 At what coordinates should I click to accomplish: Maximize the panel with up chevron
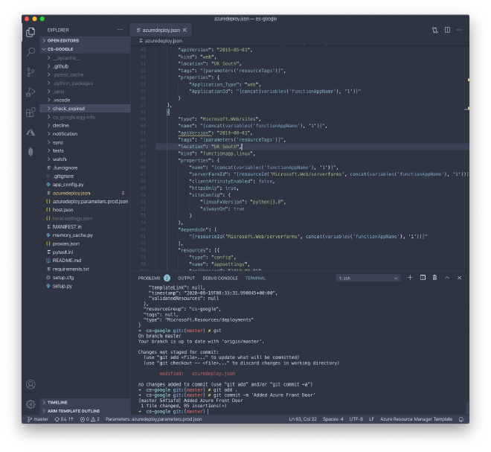447,278
